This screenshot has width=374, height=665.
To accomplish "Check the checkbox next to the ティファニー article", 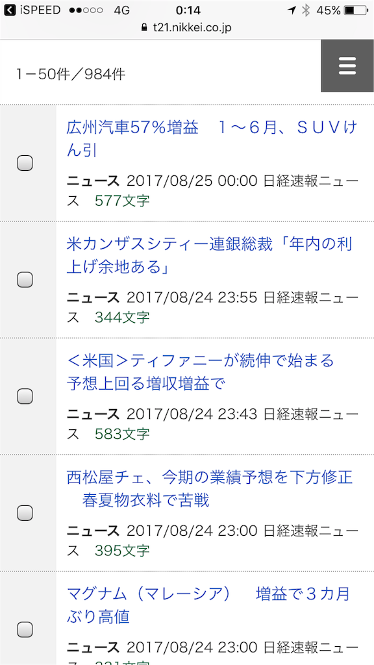I will click(x=25, y=395).
